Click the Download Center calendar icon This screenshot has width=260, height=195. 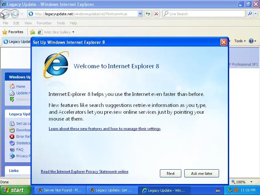[x=12, y=130]
